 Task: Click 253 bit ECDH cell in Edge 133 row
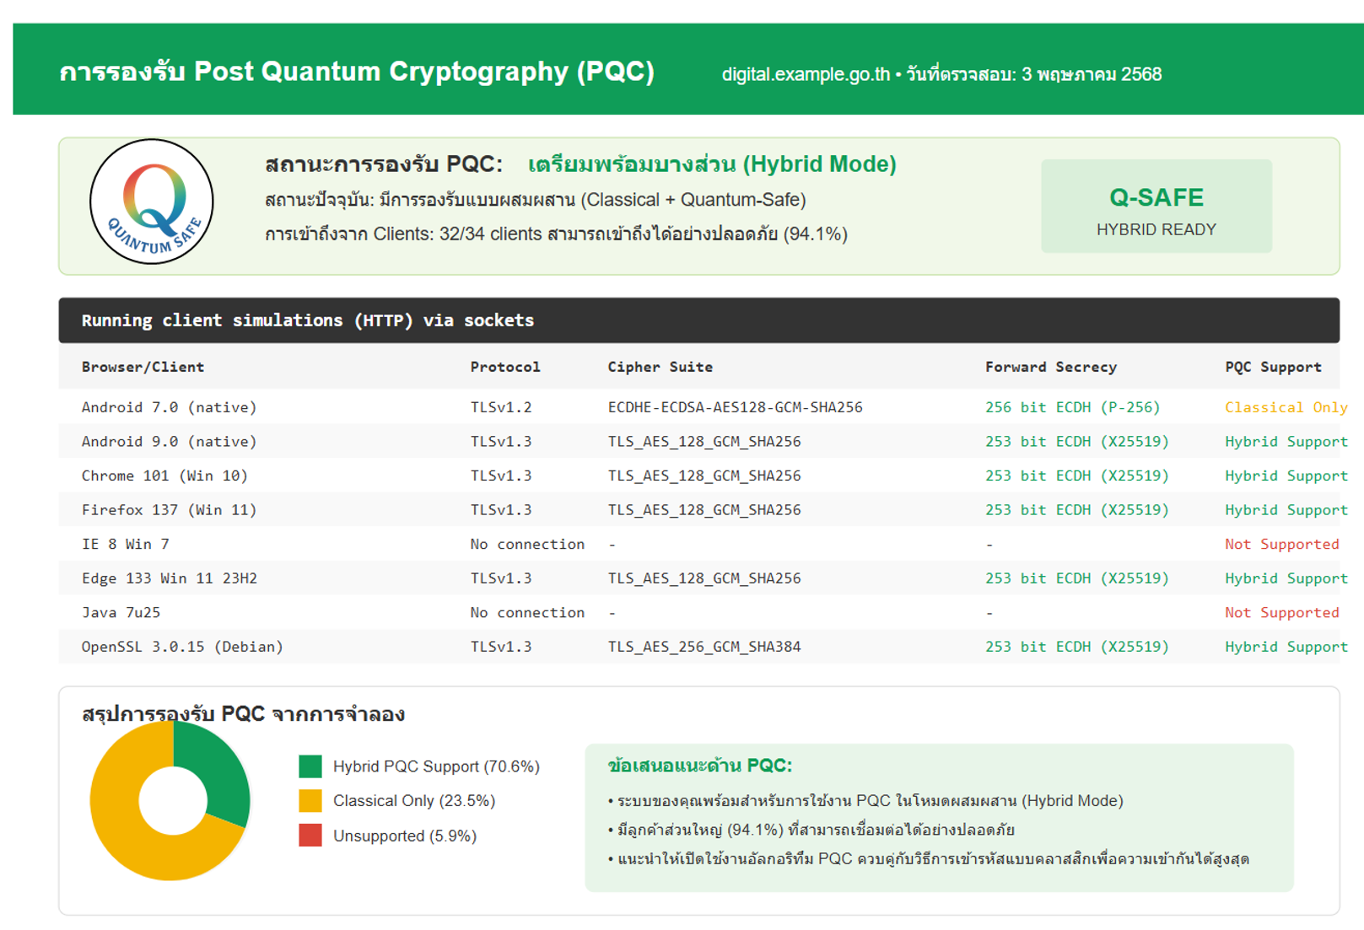pyautogui.click(x=1076, y=578)
